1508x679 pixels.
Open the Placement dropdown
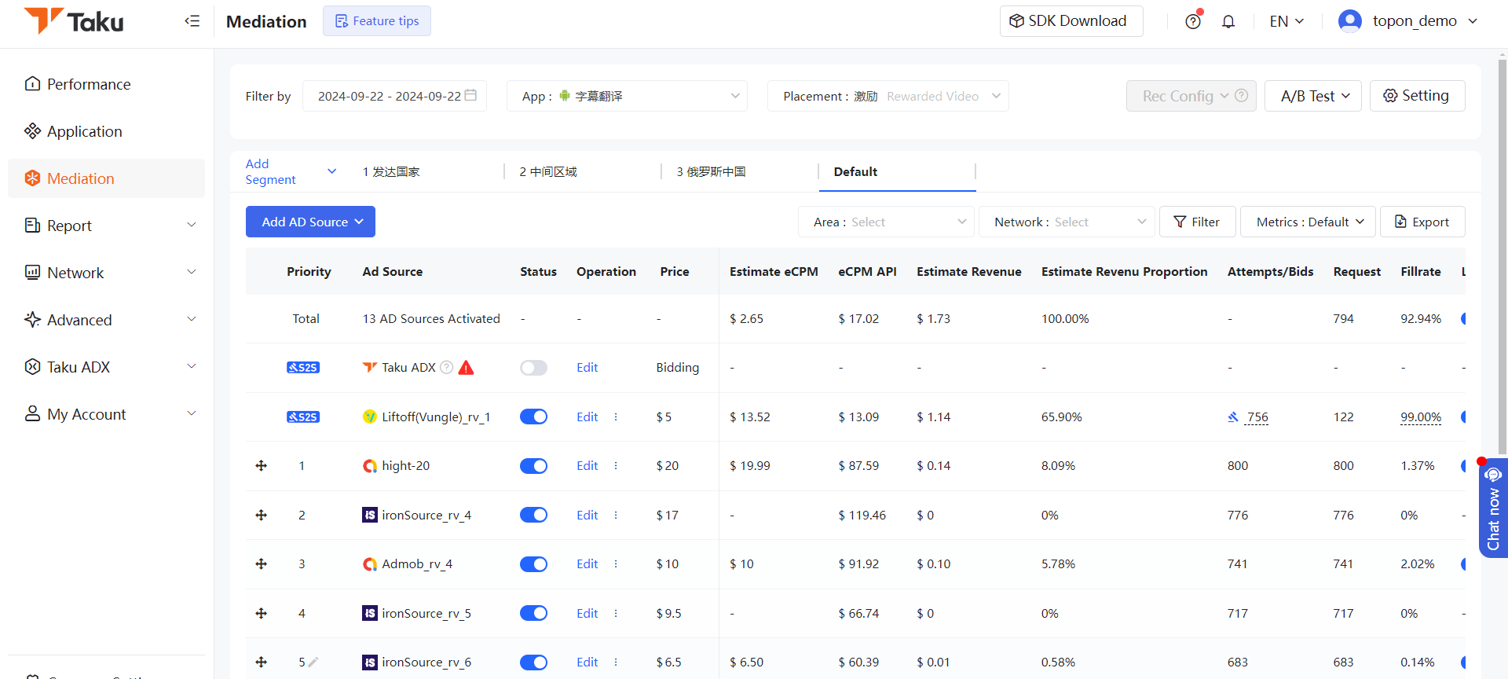click(x=888, y=96)
